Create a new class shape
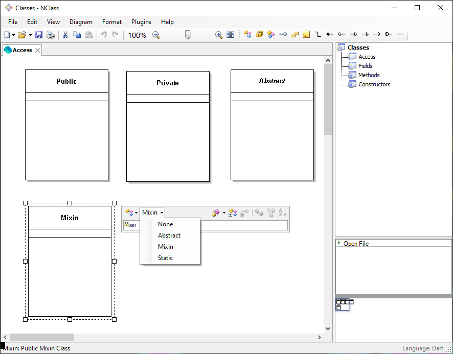 [247, 34]
